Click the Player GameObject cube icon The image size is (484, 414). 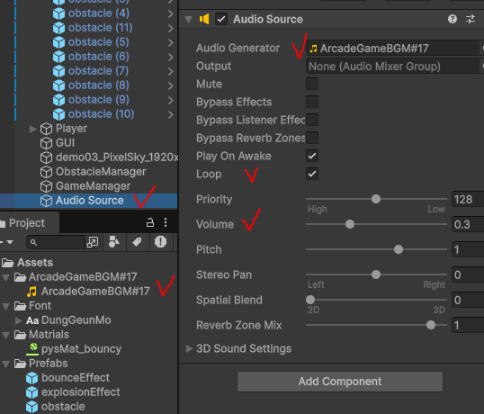46,129
